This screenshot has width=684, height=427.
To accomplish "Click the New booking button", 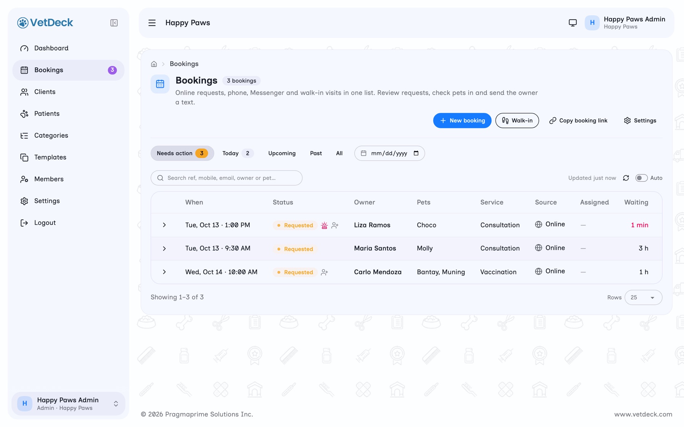I will (x=462, y=121).
